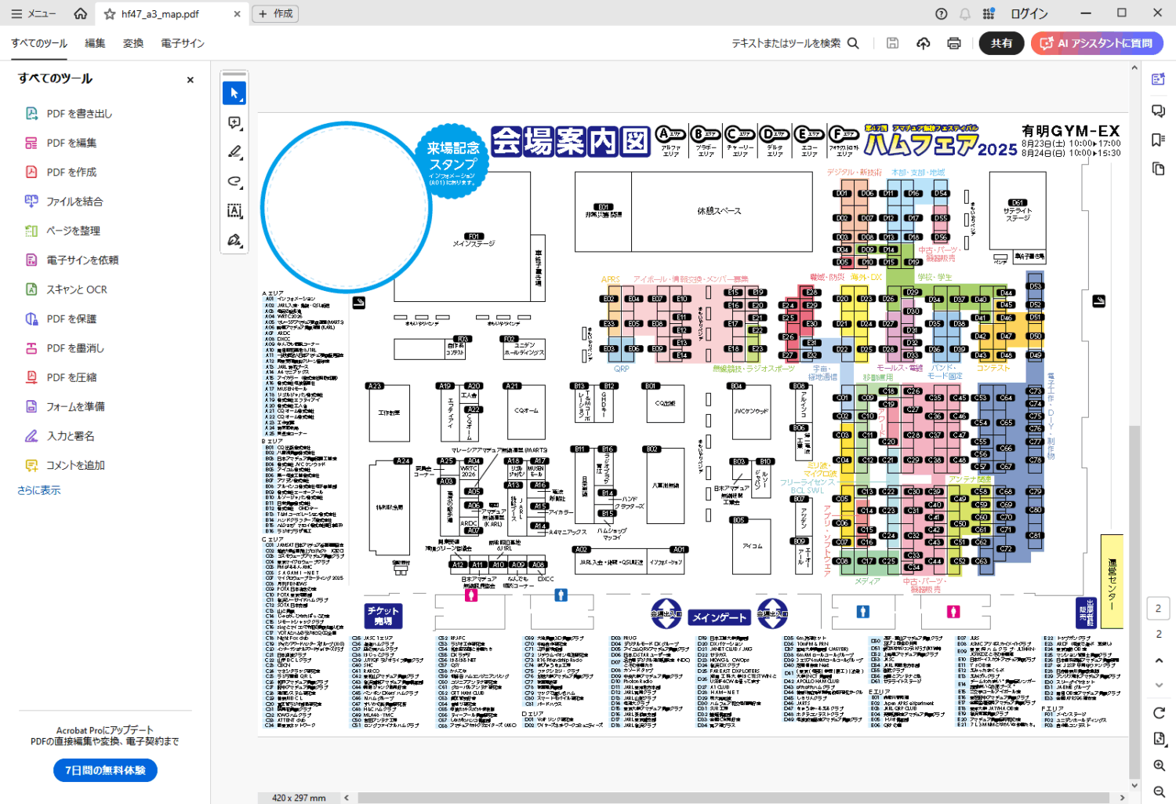Select PDF を作成 tool
Image resolution: width=1176 pixels, height=804 pixels.
coord(71,172)
